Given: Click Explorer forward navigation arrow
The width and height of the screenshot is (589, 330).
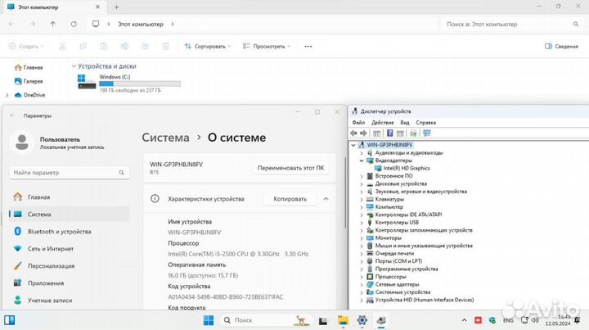Looking at the screenshot, I should pos(32,24).
